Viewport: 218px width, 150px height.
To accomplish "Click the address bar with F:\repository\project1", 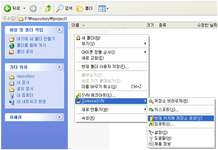I will 117,18.
